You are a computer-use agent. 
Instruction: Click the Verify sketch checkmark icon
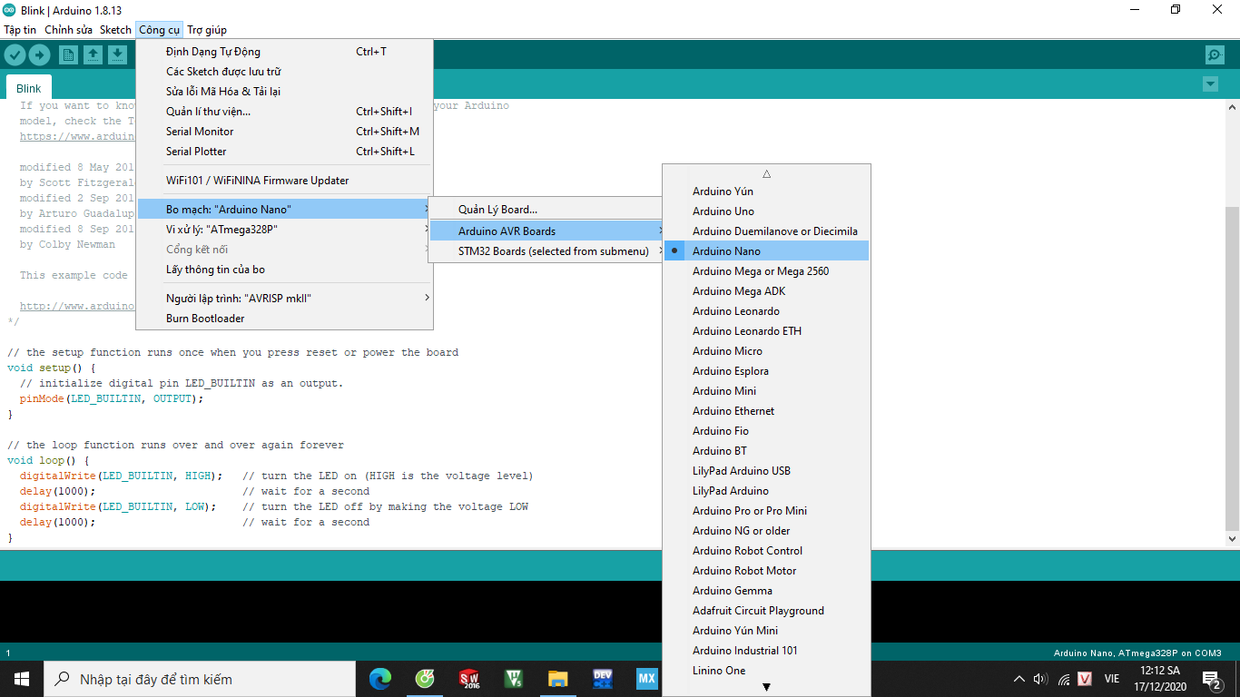[15, 55]
